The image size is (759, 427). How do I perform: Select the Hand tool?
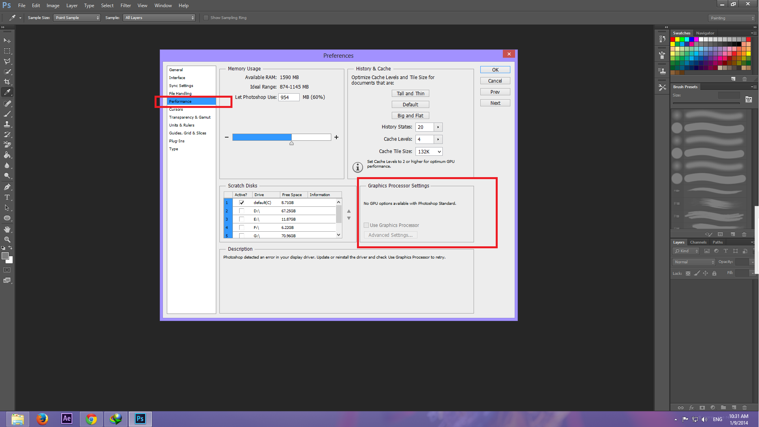[7, 229]
